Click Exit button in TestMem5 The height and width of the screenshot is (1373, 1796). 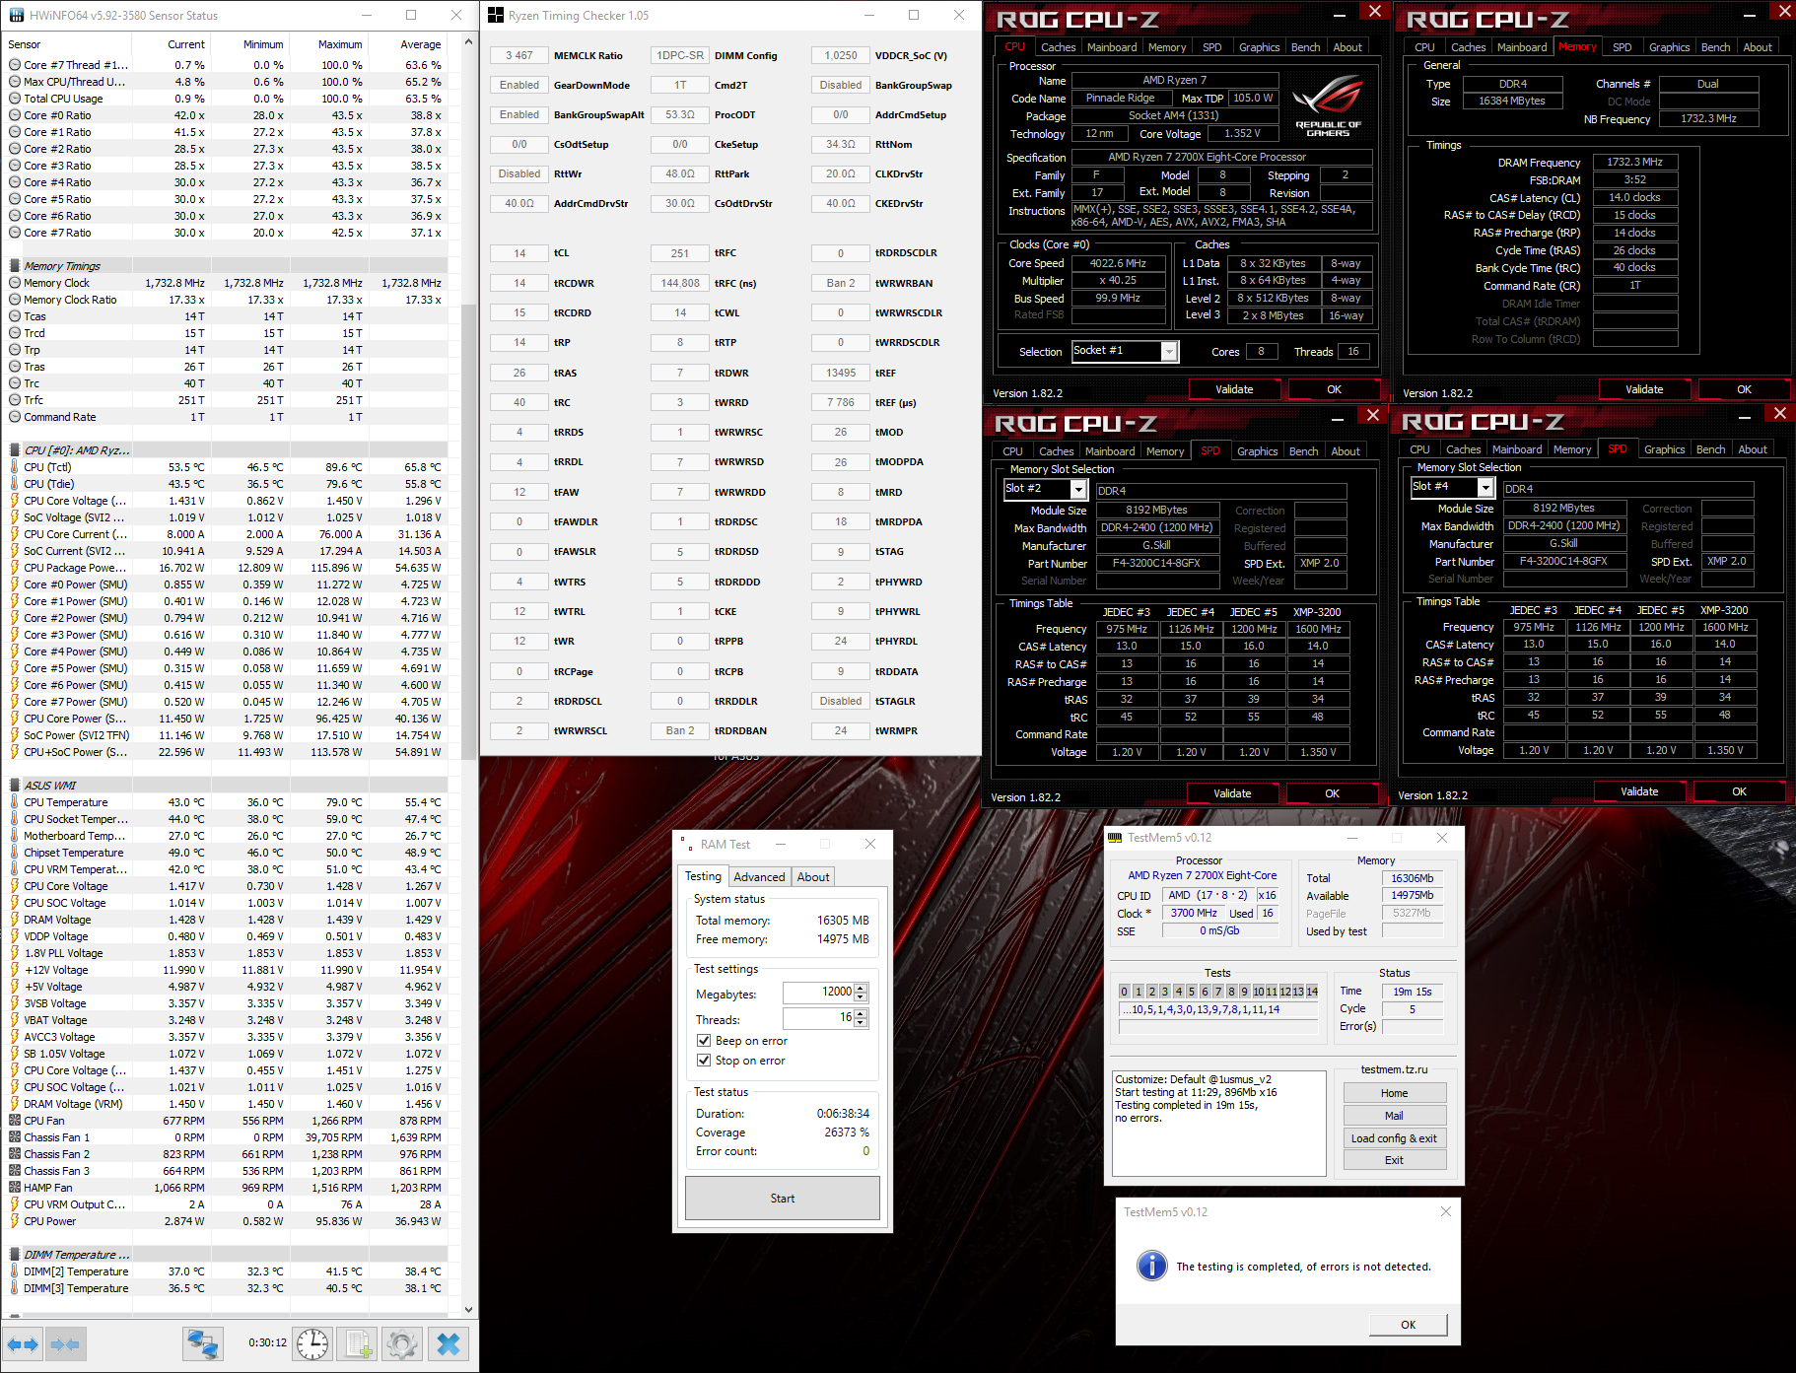coord(1395,1160)
